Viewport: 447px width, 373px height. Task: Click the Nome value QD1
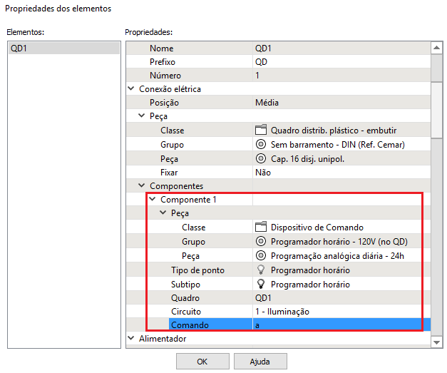click(x=341, y=48)
